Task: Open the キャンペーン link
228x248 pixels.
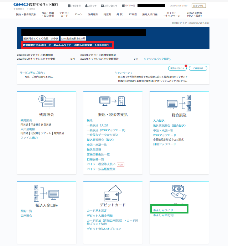Action: [123, 73]
